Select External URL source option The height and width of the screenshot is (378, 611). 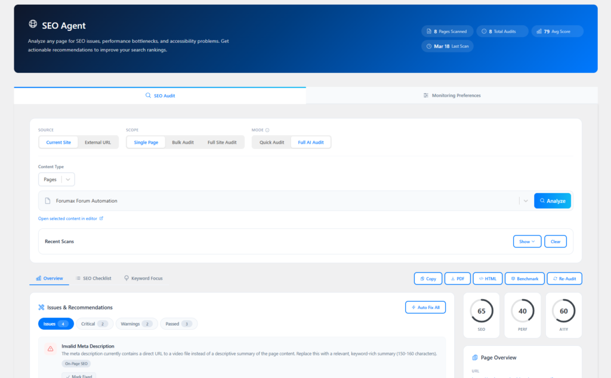(98, 142)
